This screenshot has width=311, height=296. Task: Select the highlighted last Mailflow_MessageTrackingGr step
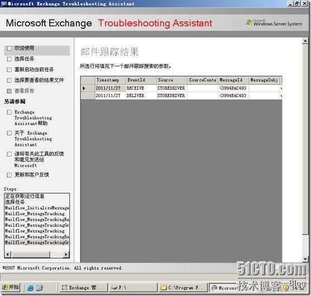37,242
